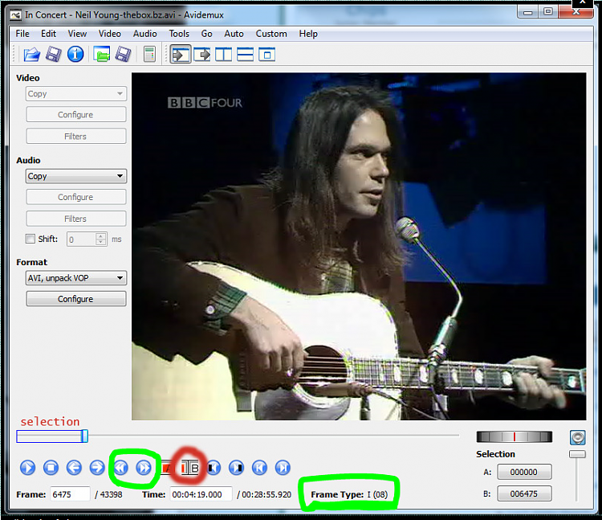The width and height of the screenshot is (602, 520).
Task: Click the Video Configure button
Action: pyautogui.click(x=76, y=115)
